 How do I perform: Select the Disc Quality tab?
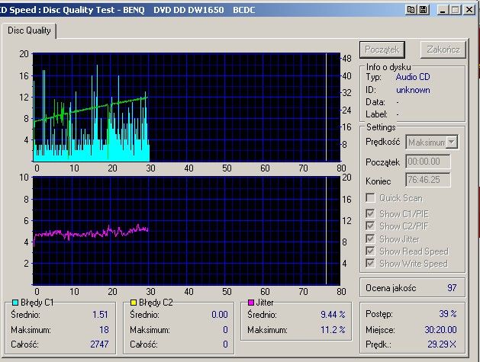coord(29,30)
